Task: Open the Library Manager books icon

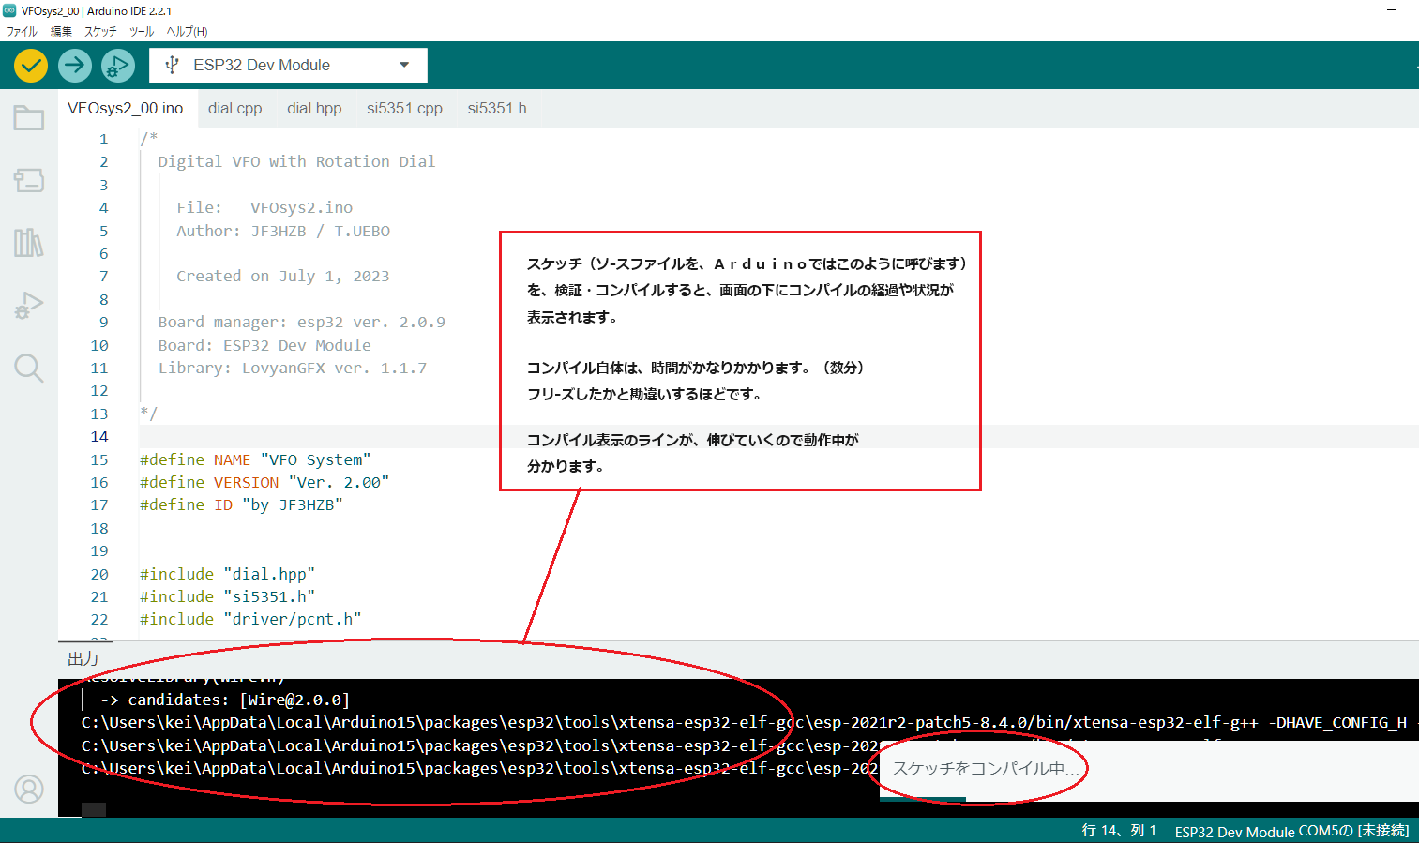Action: [29, 243]
